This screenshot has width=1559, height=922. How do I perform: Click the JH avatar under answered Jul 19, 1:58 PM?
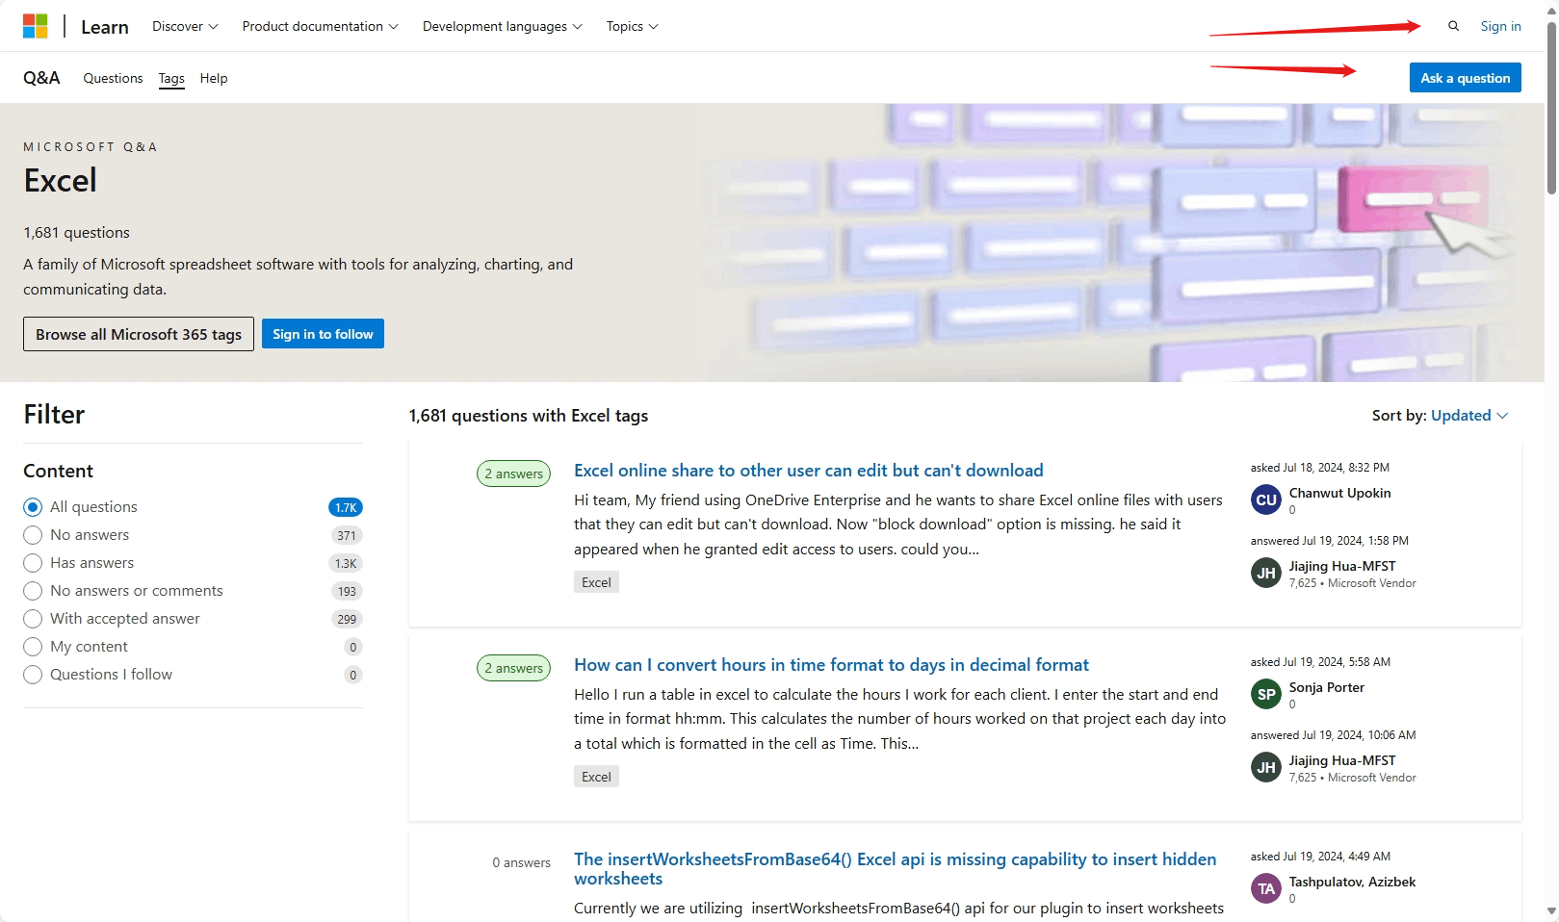tap(1265, 573)
